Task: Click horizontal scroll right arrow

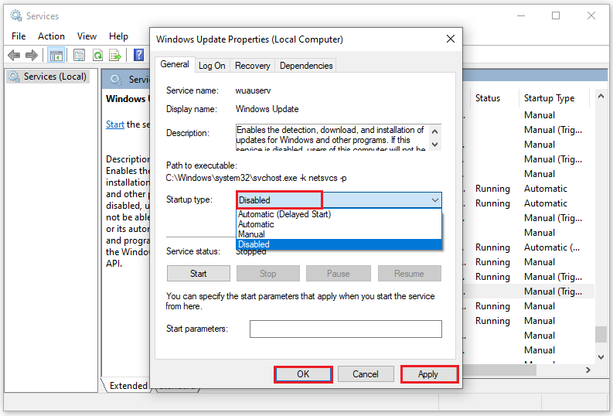Action: (x=588, y=370)
